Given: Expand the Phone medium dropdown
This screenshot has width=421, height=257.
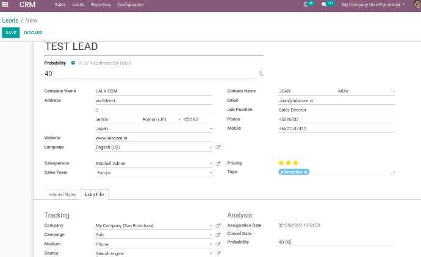Looking at the screenshot, I should (210, 244).
